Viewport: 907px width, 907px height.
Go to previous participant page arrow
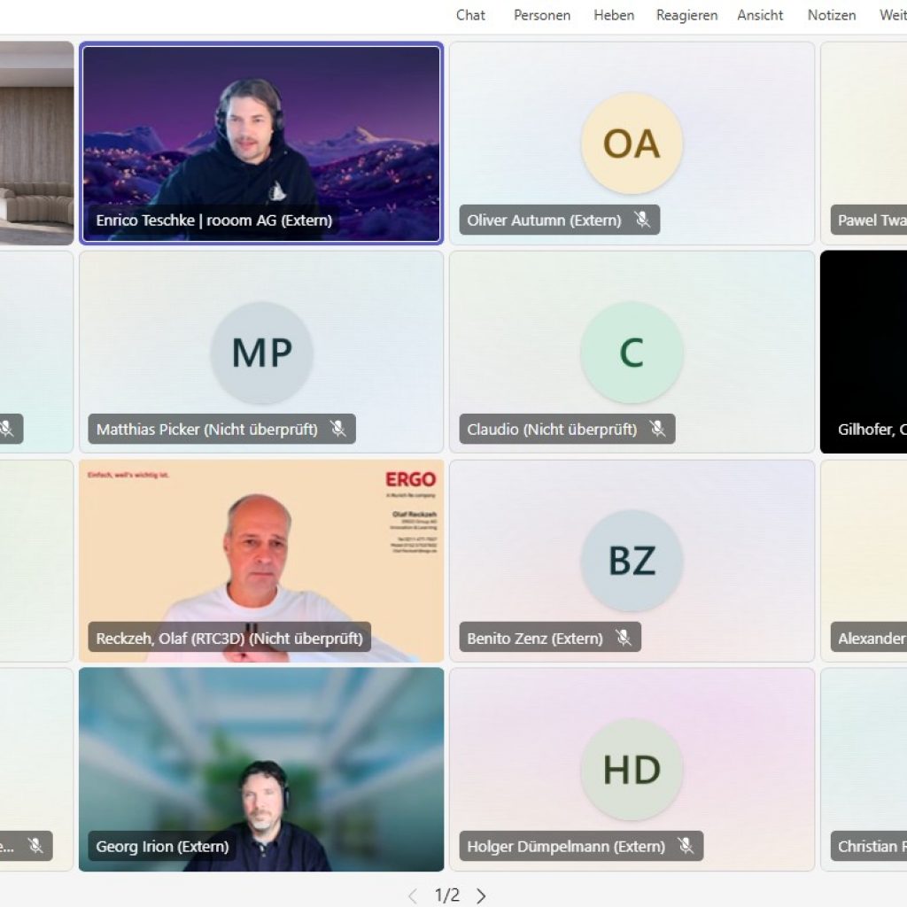(x=413, y=896)
